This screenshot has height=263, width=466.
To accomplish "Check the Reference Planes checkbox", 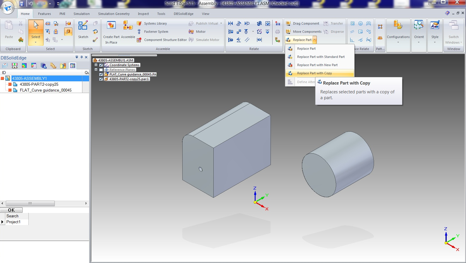I will [x=101, y=70].
